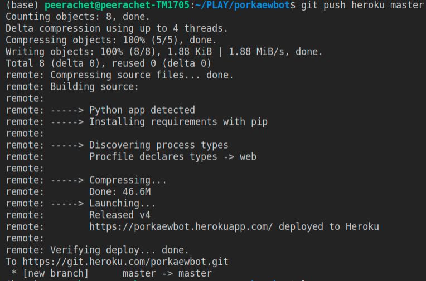
Task: Click 'Writing objects: 100% (8/8)' line
Action: (164, 52)
